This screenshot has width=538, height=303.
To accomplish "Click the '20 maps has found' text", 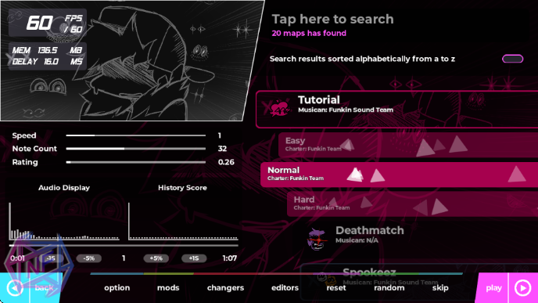I will [309, 34].
